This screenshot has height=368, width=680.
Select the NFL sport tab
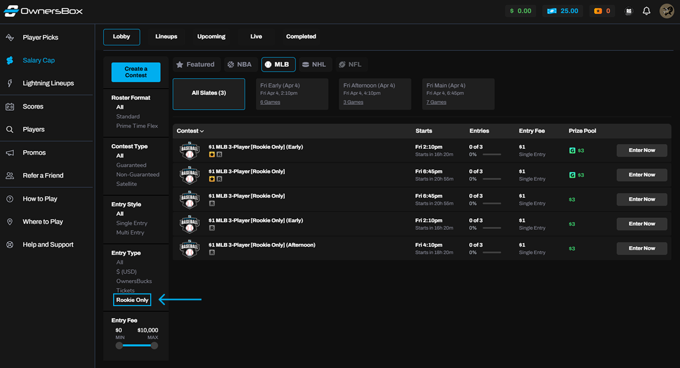coord(351,64)
